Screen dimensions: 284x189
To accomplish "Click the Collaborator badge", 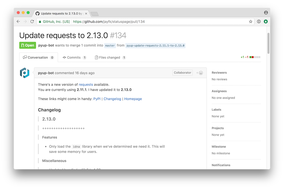I will point(182,73).
